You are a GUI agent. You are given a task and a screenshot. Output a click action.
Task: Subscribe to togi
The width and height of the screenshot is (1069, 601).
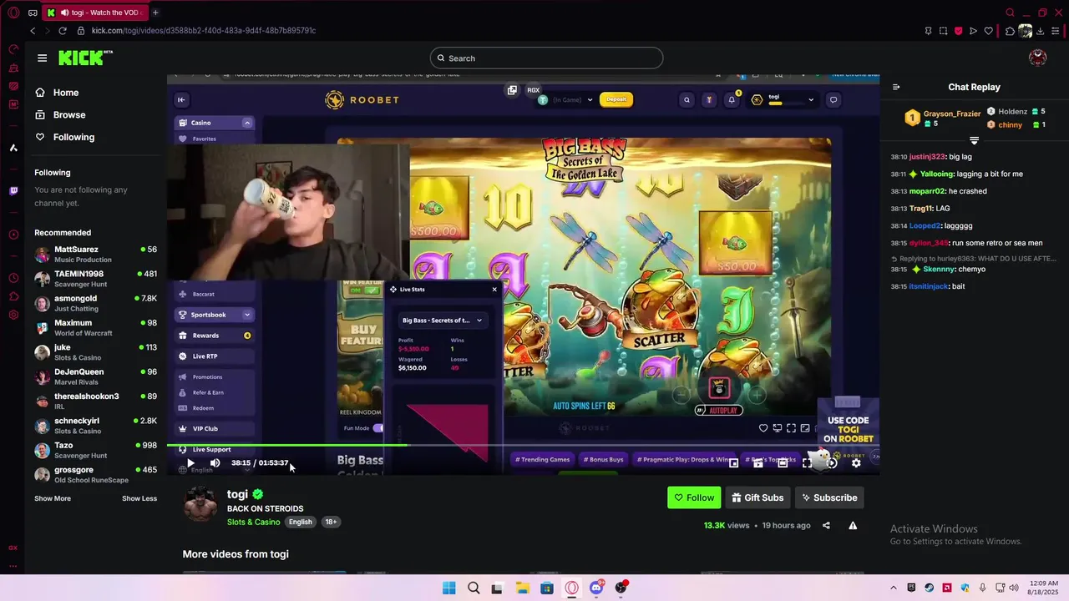pyautogui.click(x=829, y=497)
